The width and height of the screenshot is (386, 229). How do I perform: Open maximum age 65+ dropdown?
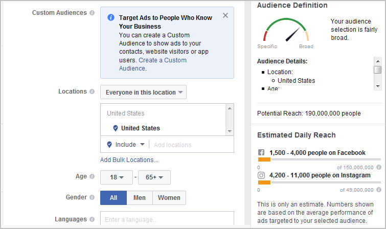(x=154, y=177)
